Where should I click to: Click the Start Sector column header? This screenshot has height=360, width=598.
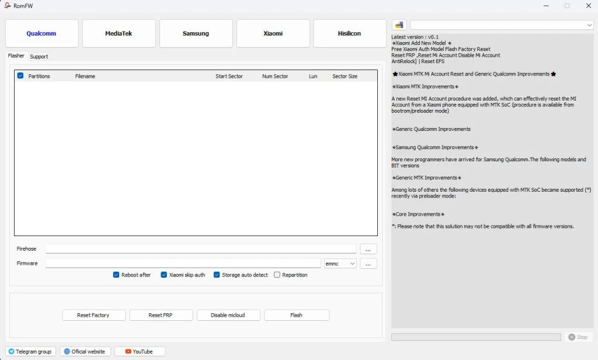229,77
